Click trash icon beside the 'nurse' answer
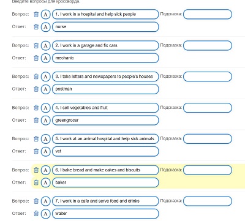The width and height of the screenshot is (245, 221). pos(36,27)
